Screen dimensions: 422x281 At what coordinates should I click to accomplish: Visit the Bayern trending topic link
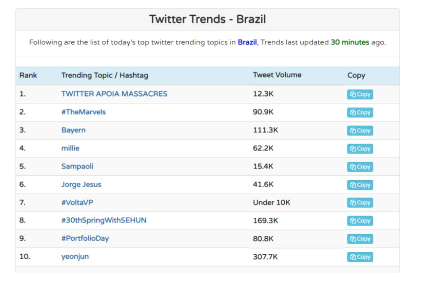tap(73, 130)
